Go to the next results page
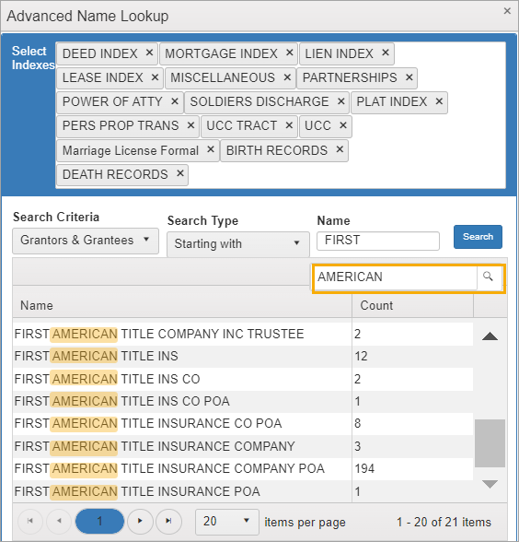 pyautogui.click(x=140, y=521)
